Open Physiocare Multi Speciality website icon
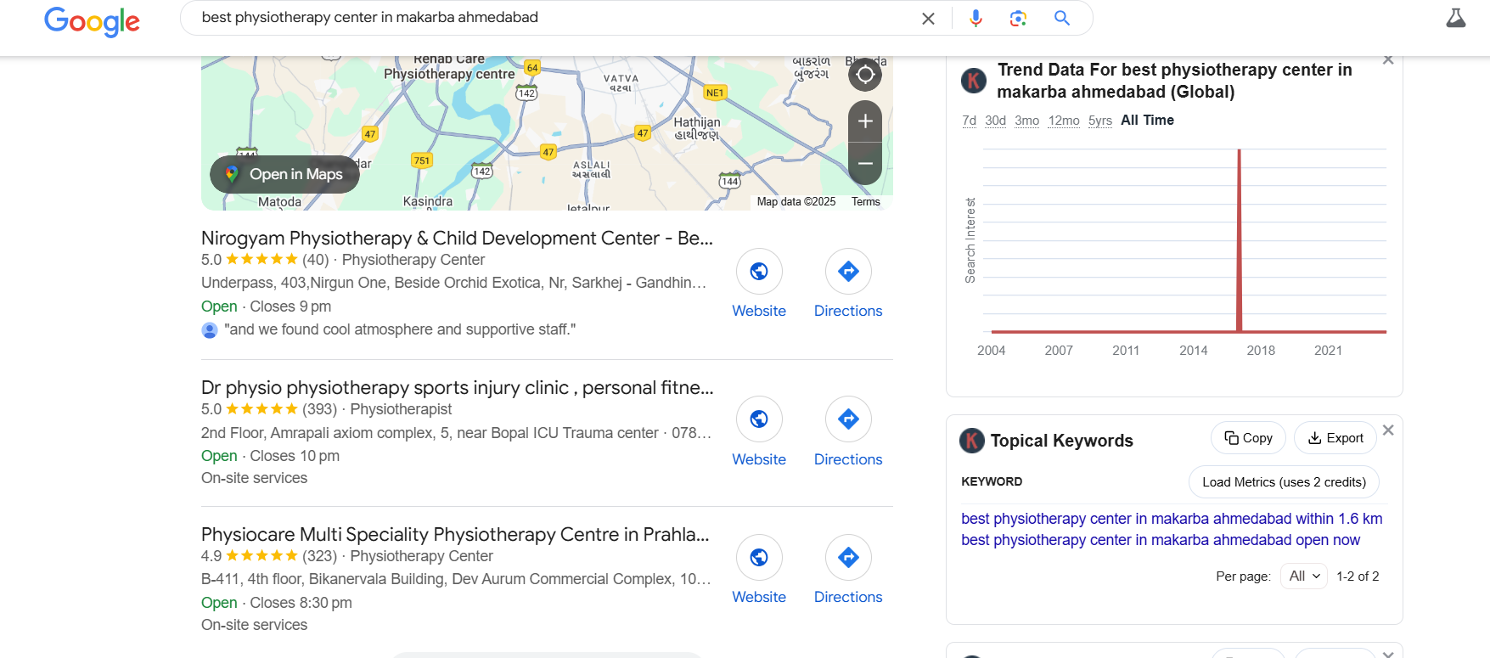Image resolution: width=1490 pixels, height=658 pixels. (759, 558)
